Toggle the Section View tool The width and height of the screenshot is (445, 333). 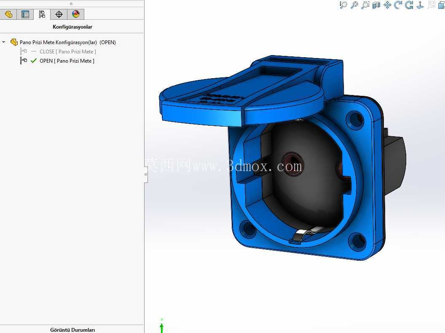click(x=376, y=5)
